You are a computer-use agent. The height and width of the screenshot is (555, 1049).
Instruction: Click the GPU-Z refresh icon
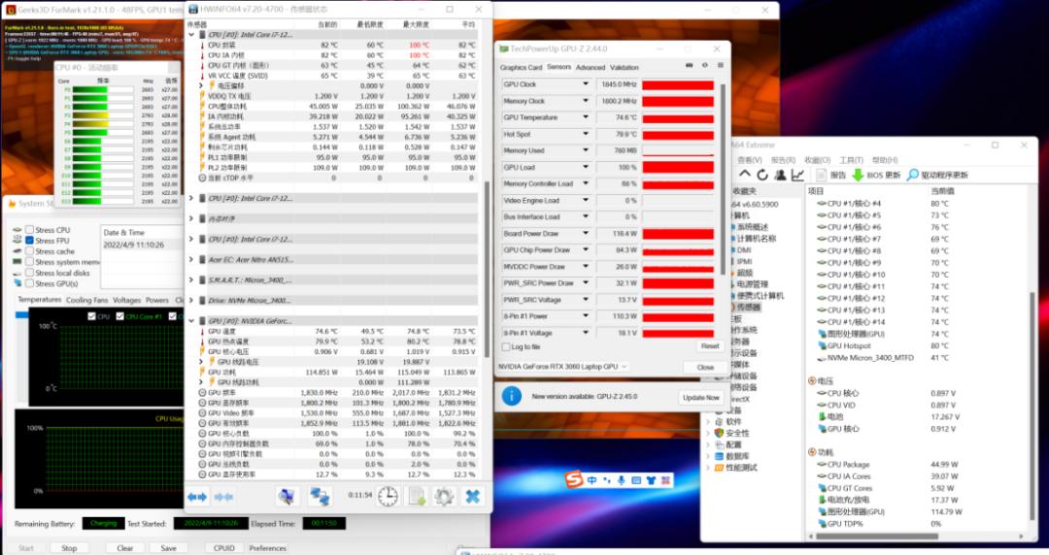(704, 66)
